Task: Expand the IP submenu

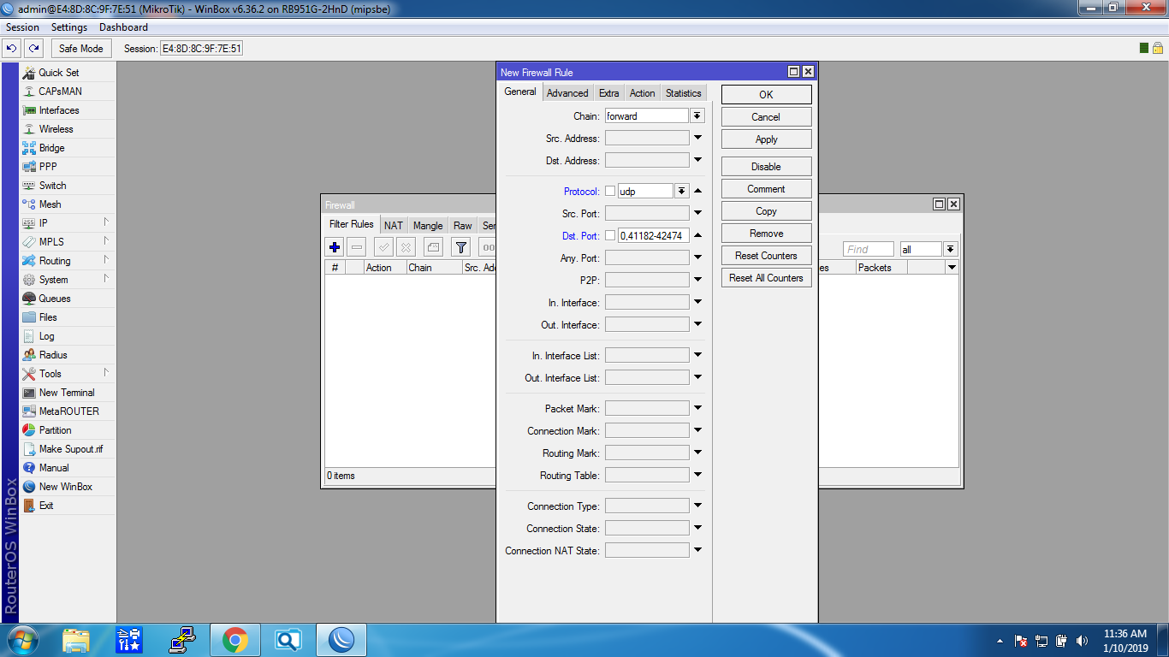Action: coord(106,222)
